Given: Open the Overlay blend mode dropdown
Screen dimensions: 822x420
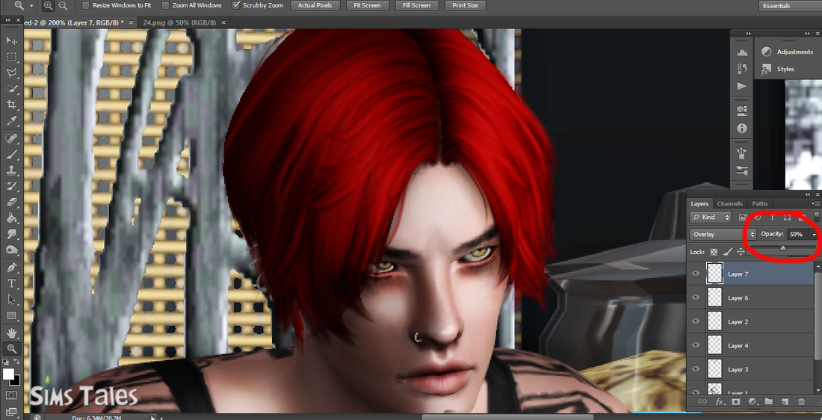Looking at the screenshot, I should pyautogui.click(x=722, y=235).
